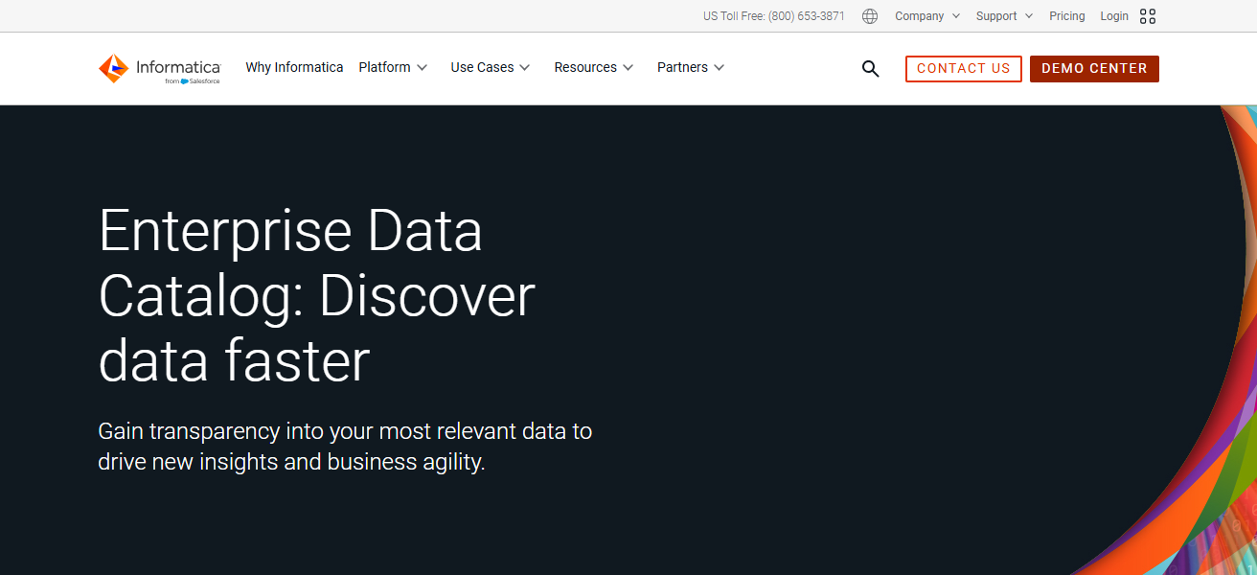Open the site search magnifier
This screenshot has width=1257, height=575.
(870, 68)
